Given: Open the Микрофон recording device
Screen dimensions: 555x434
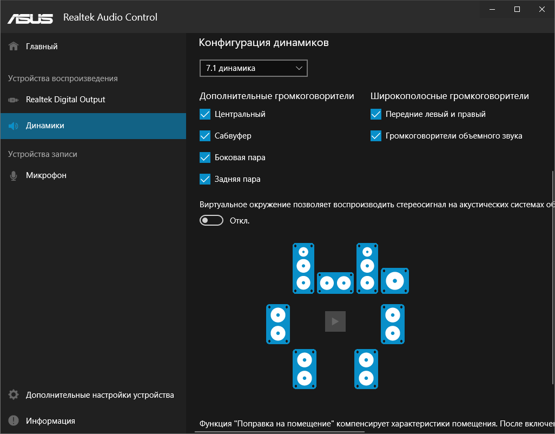Looking at the screenshot, I should [46, 175].
